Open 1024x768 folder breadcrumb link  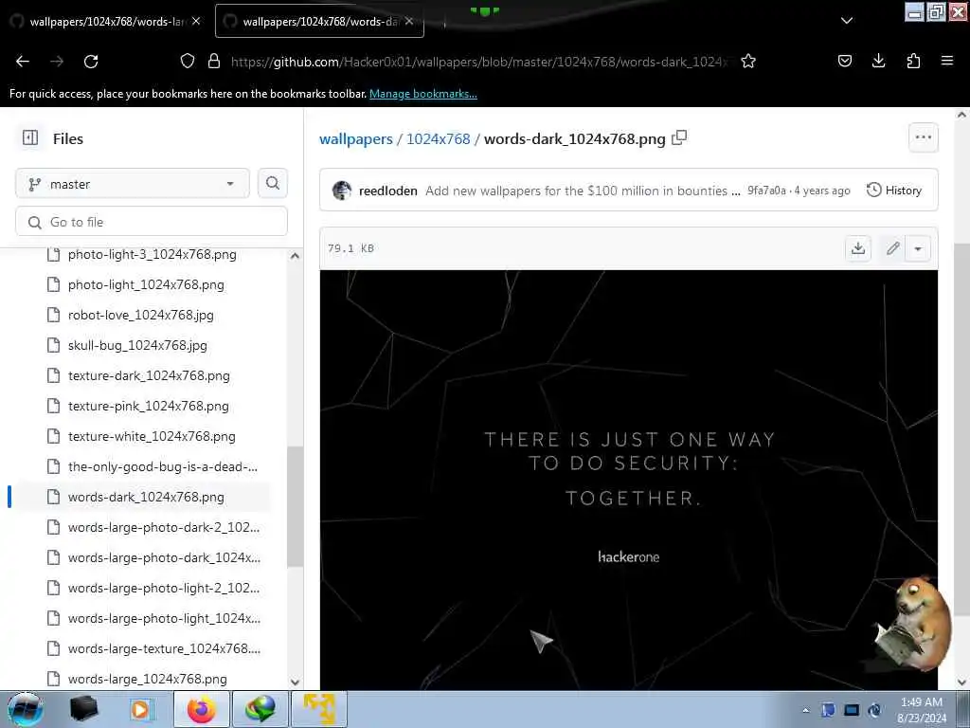click(x=438, y=138)
